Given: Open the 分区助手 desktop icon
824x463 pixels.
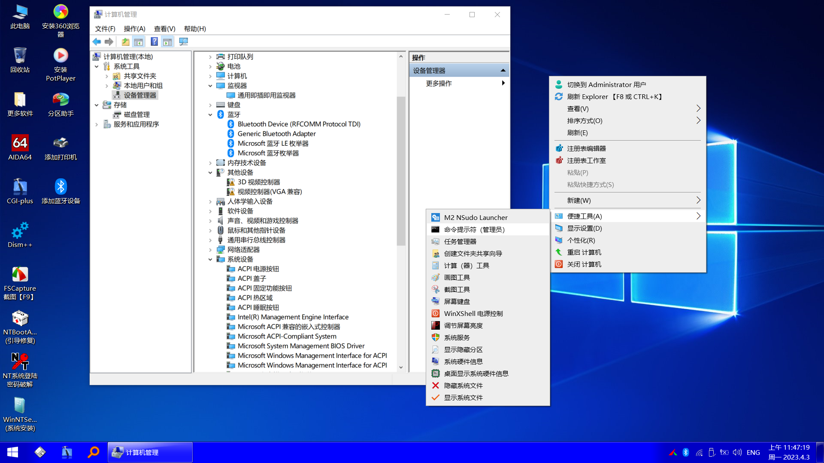Looking at the screenshot, I should pos(61,104).
